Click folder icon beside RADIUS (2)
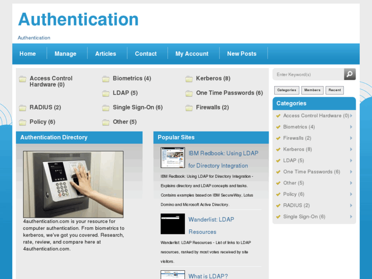The height and width of the screenshot is (279, 372). click(23, 108)
